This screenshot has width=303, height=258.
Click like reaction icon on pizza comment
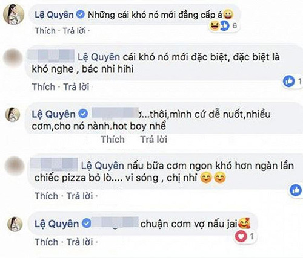(x=296, y=190)
